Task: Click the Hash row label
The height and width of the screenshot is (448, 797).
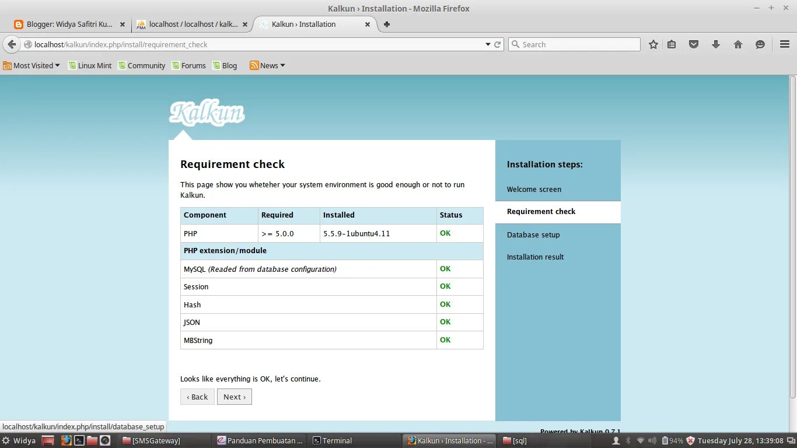Action: 192,304
